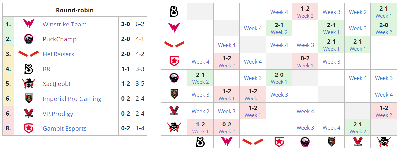Viewport: 399px width, 150px height.
Task: Click PuckChamp logo in the standings table
Action: pyautogui.click(x=29, y=39)
